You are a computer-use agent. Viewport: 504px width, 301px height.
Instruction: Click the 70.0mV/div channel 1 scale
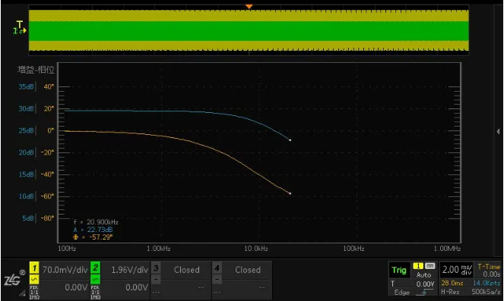(65, 270)
